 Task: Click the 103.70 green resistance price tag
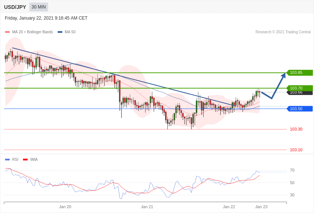(x=300, y=88)
